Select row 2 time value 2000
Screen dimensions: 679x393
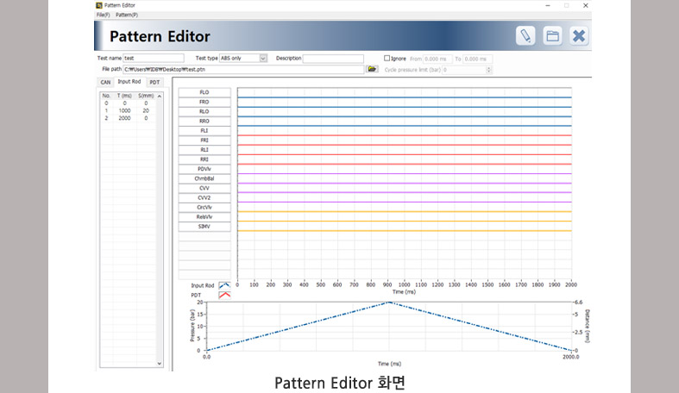[125, 118]
